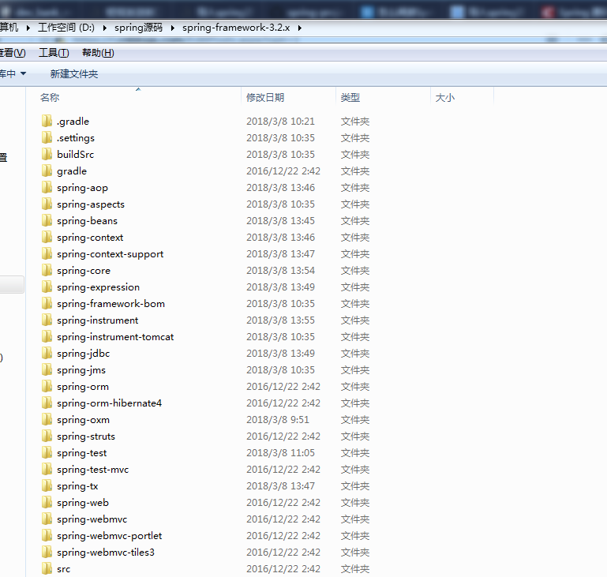Click the date 2018/3/8 11:05 of spring-test
607x577 pixels.
point(281,452)
